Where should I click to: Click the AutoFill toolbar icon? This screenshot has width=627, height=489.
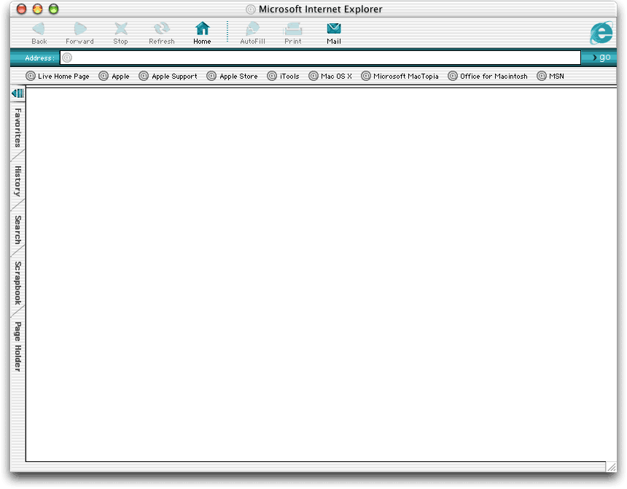pyautogui.click(x=252, y=29)
